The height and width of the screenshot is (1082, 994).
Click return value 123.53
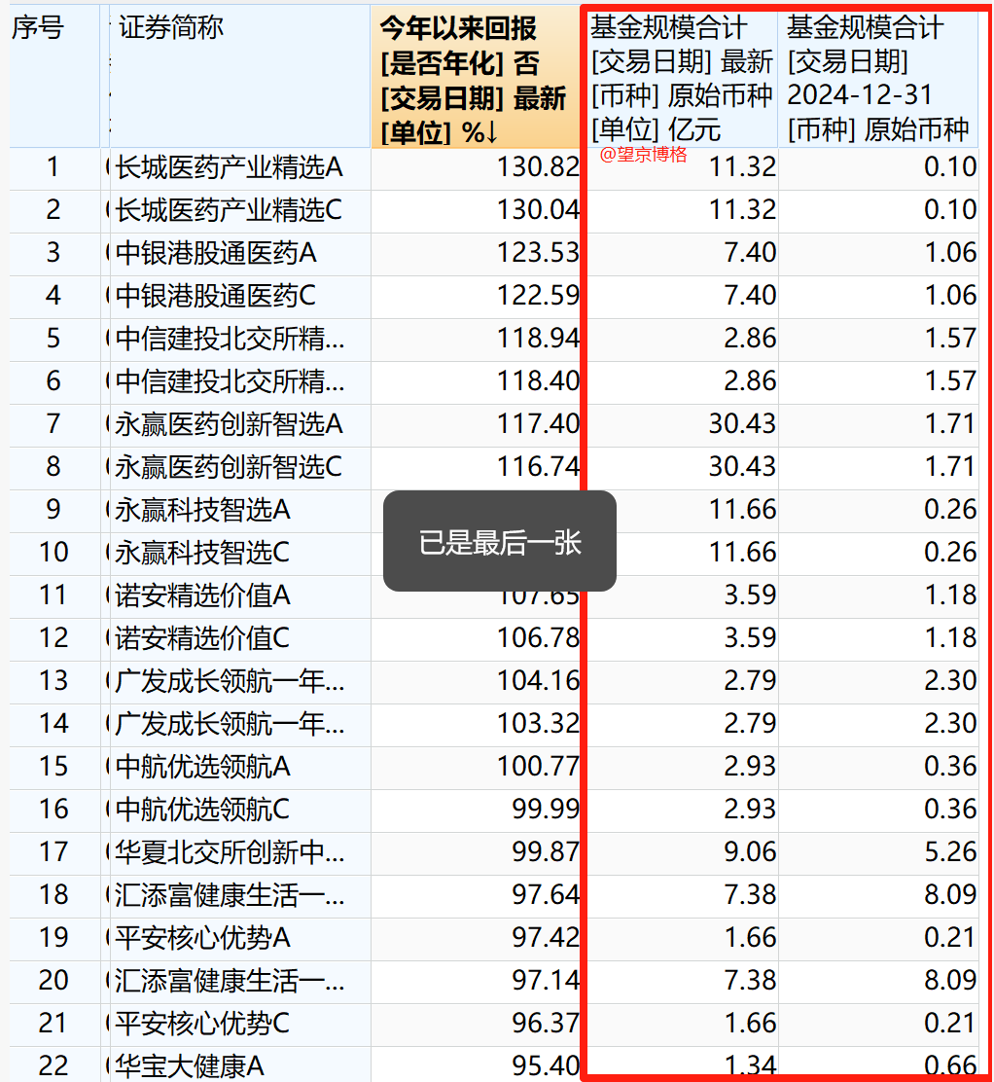(538, 253)
